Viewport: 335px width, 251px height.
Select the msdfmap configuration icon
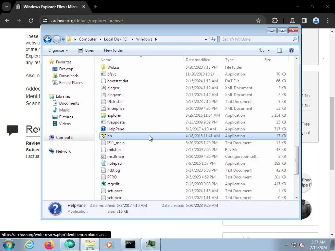pos(103,157)
